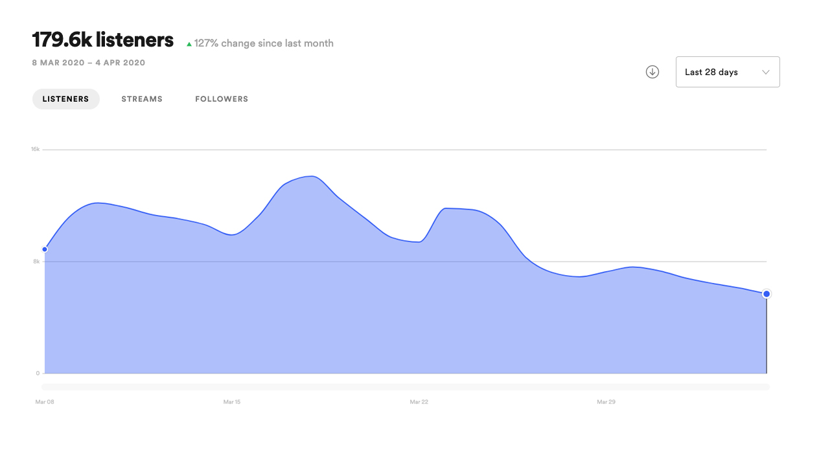Click the chevron in Last 28 days box

pos(766,72)
